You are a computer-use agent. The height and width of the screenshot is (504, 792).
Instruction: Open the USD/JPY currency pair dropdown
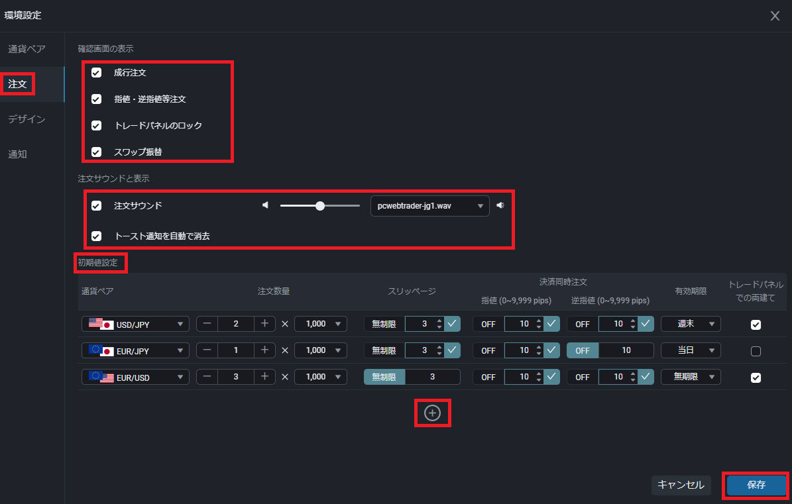pyautogui.click(x=135, y=324)
